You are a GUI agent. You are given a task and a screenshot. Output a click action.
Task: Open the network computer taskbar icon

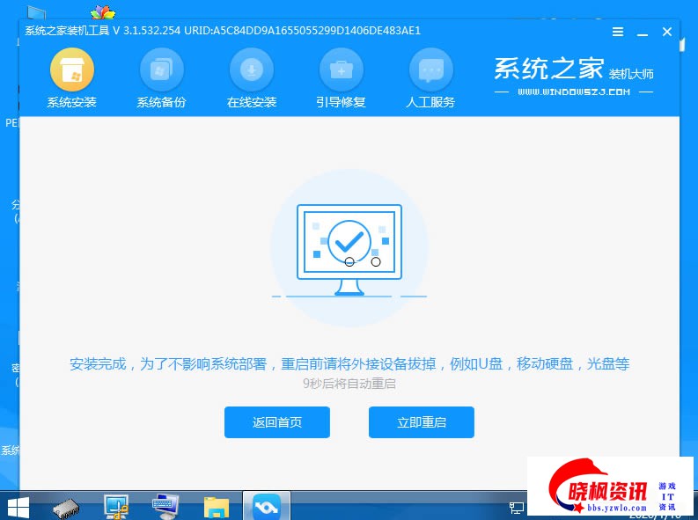pos(115,506)
